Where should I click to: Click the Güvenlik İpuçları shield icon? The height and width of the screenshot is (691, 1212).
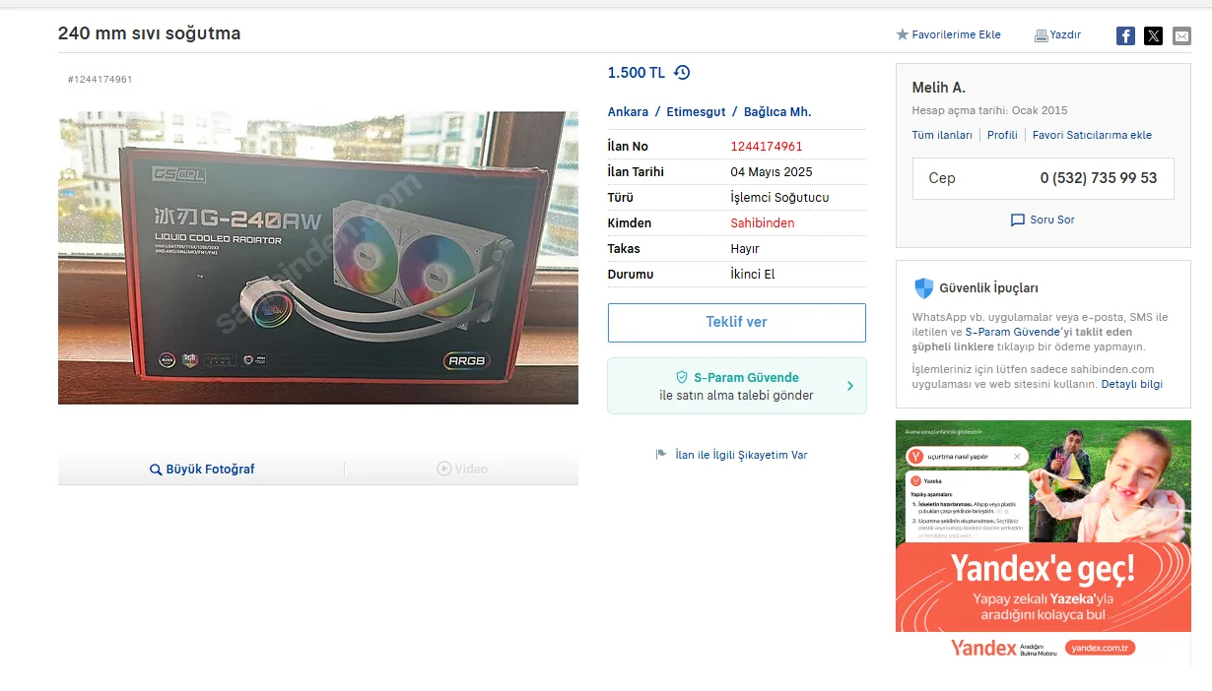[x=923, y=288]
